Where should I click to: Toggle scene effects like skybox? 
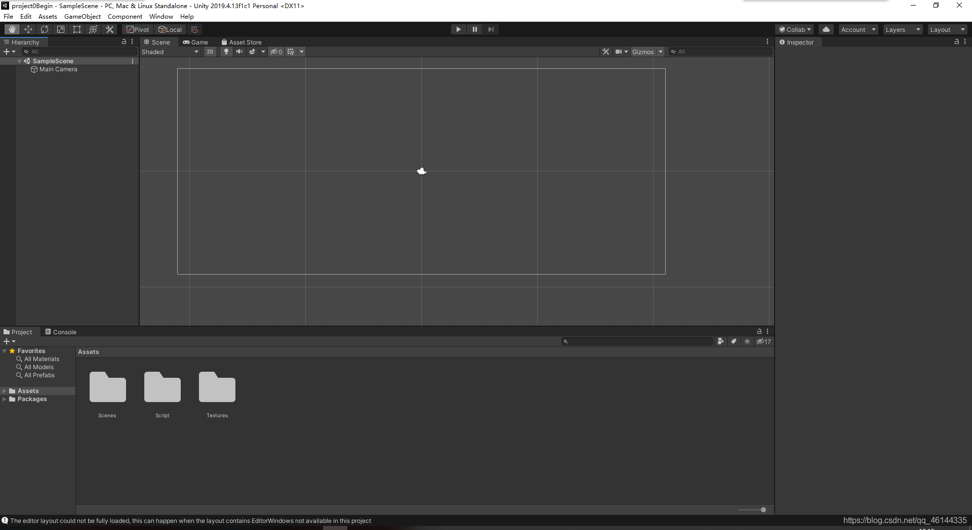coord(252,52)
